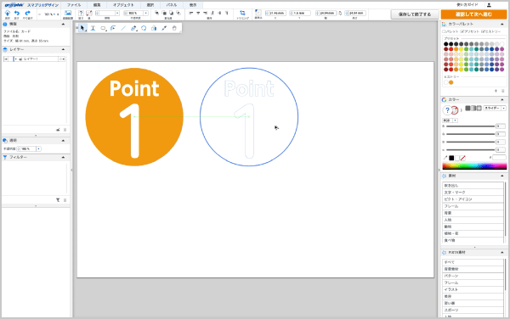The width and height of the screenshot is (510, 319).
Task: Click the image placement icon
Action: (68, 13)
